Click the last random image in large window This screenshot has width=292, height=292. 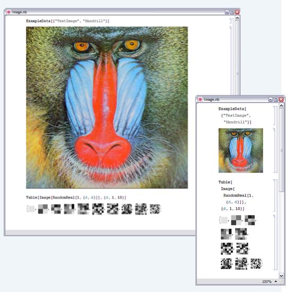point(154,209)
